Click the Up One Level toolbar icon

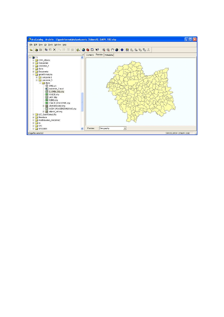coord(31,50)
